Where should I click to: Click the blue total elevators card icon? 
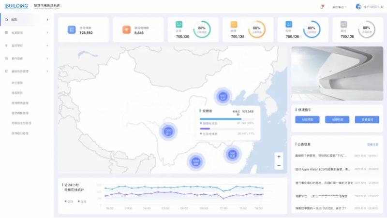(x=72, y=30)
